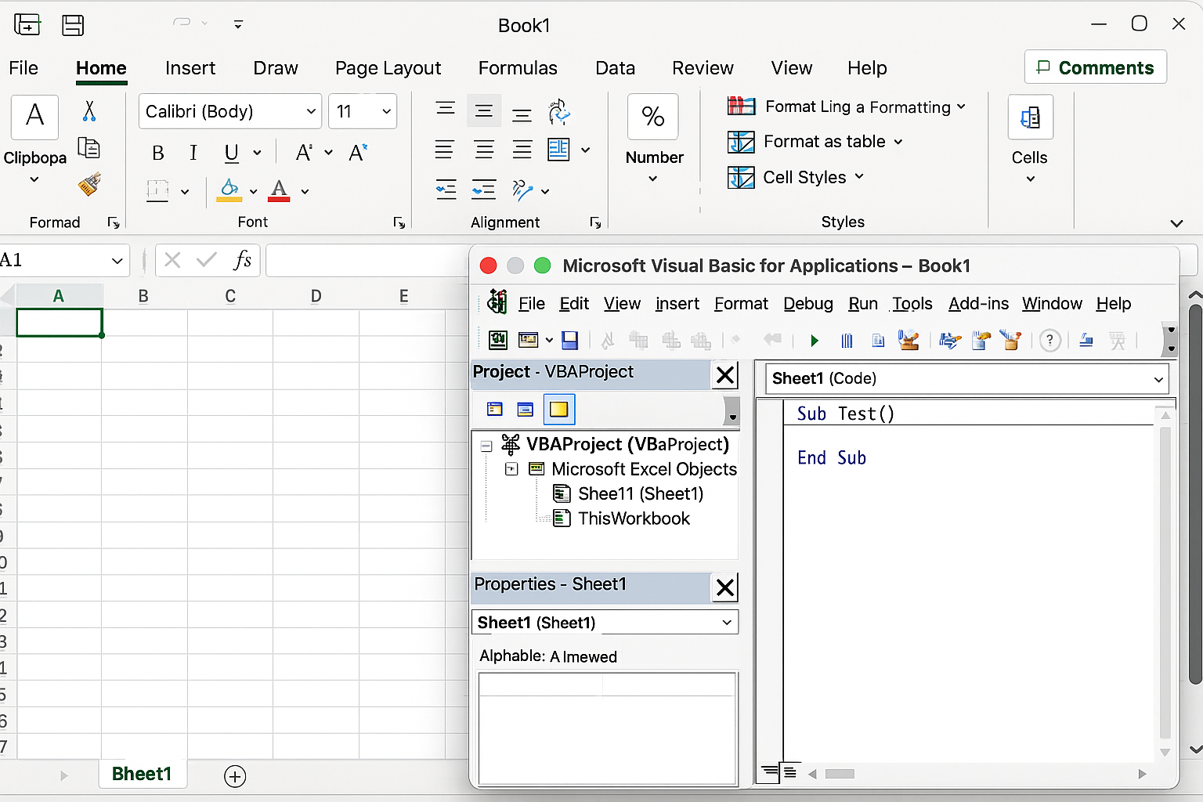
Task: Click the Save floppy icon in VBA toolbar
Action: (x=570, y=340)
